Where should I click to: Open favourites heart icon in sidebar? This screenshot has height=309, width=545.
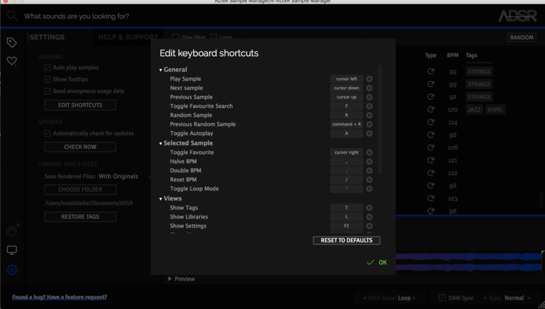tap(11, 62)
